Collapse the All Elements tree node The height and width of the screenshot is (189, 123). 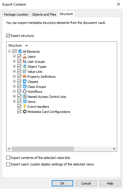coord(9,51)
